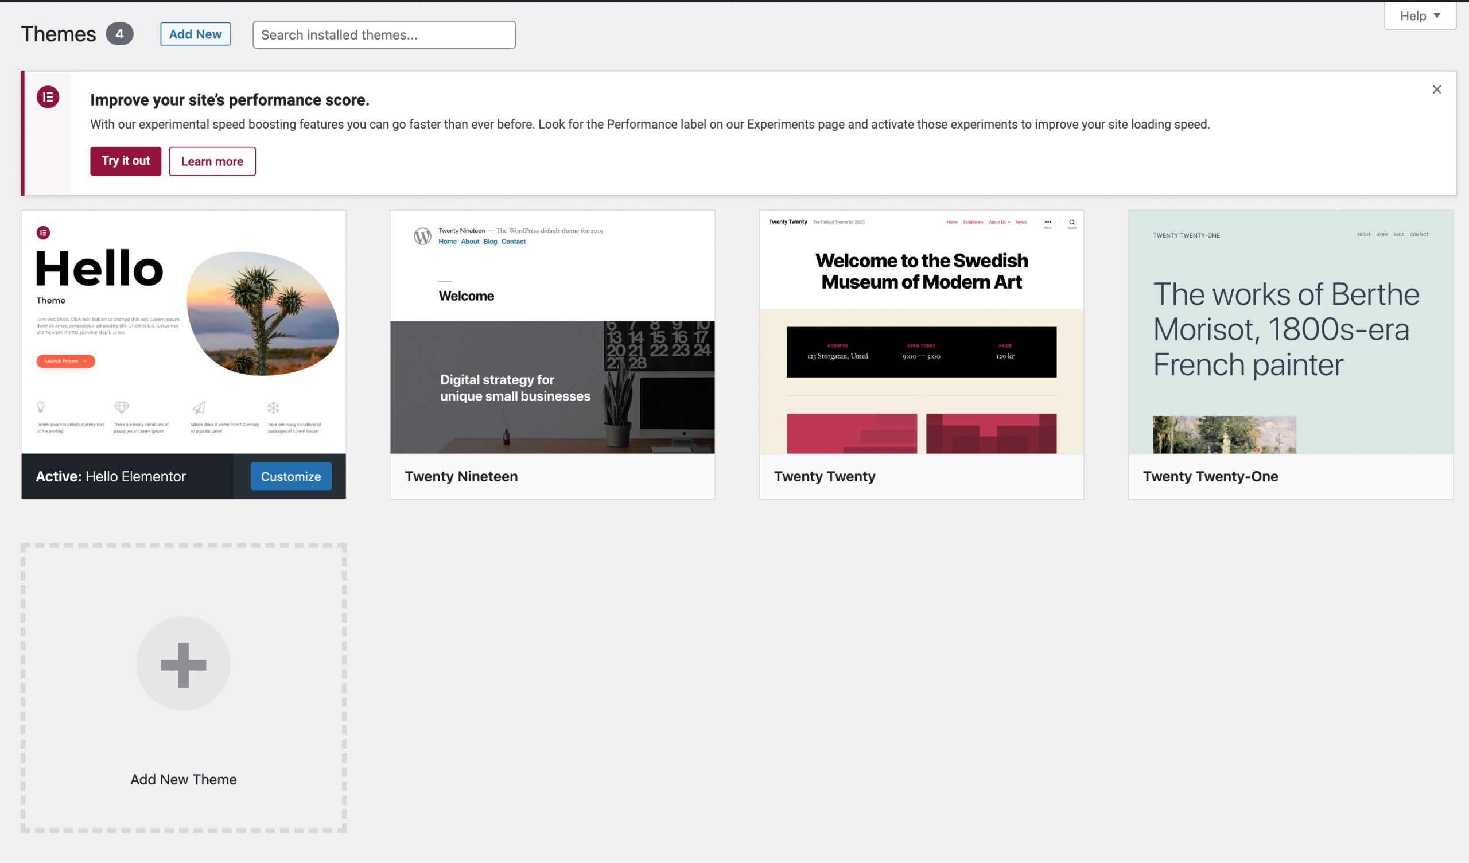
Task: Open the Learn more link
Action: [x=212, y=161]
